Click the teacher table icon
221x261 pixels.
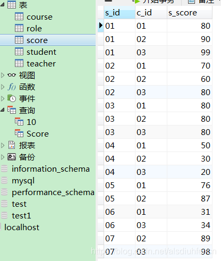point(19,63)
